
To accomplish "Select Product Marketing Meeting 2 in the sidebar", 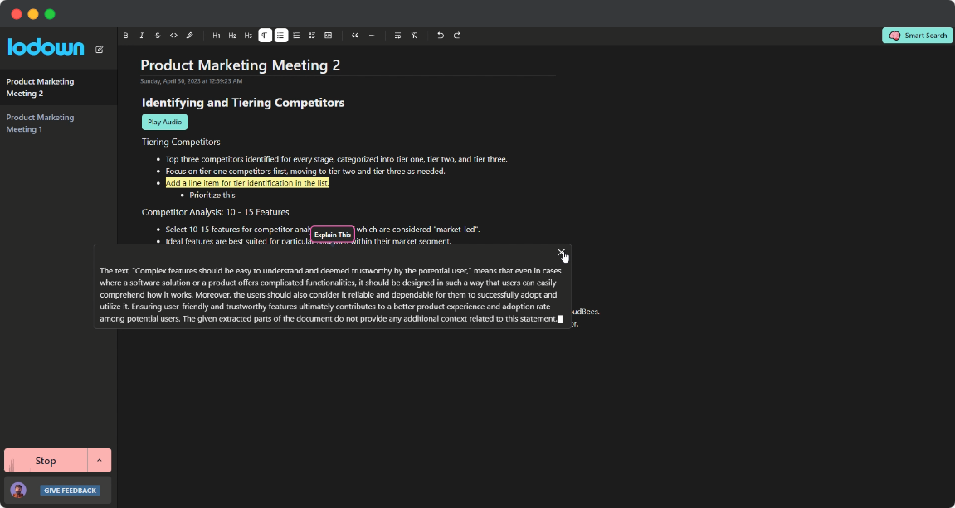I will pos(40,87).
